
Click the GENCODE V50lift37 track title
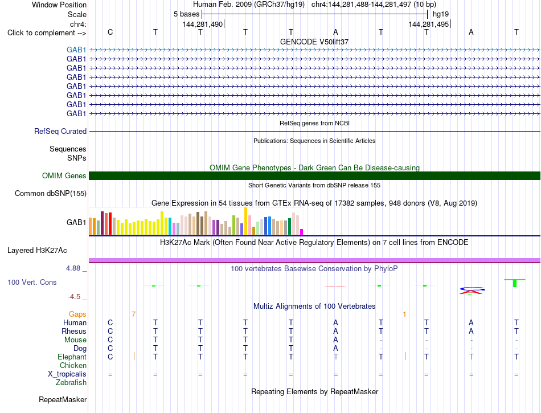coord(314,42)
